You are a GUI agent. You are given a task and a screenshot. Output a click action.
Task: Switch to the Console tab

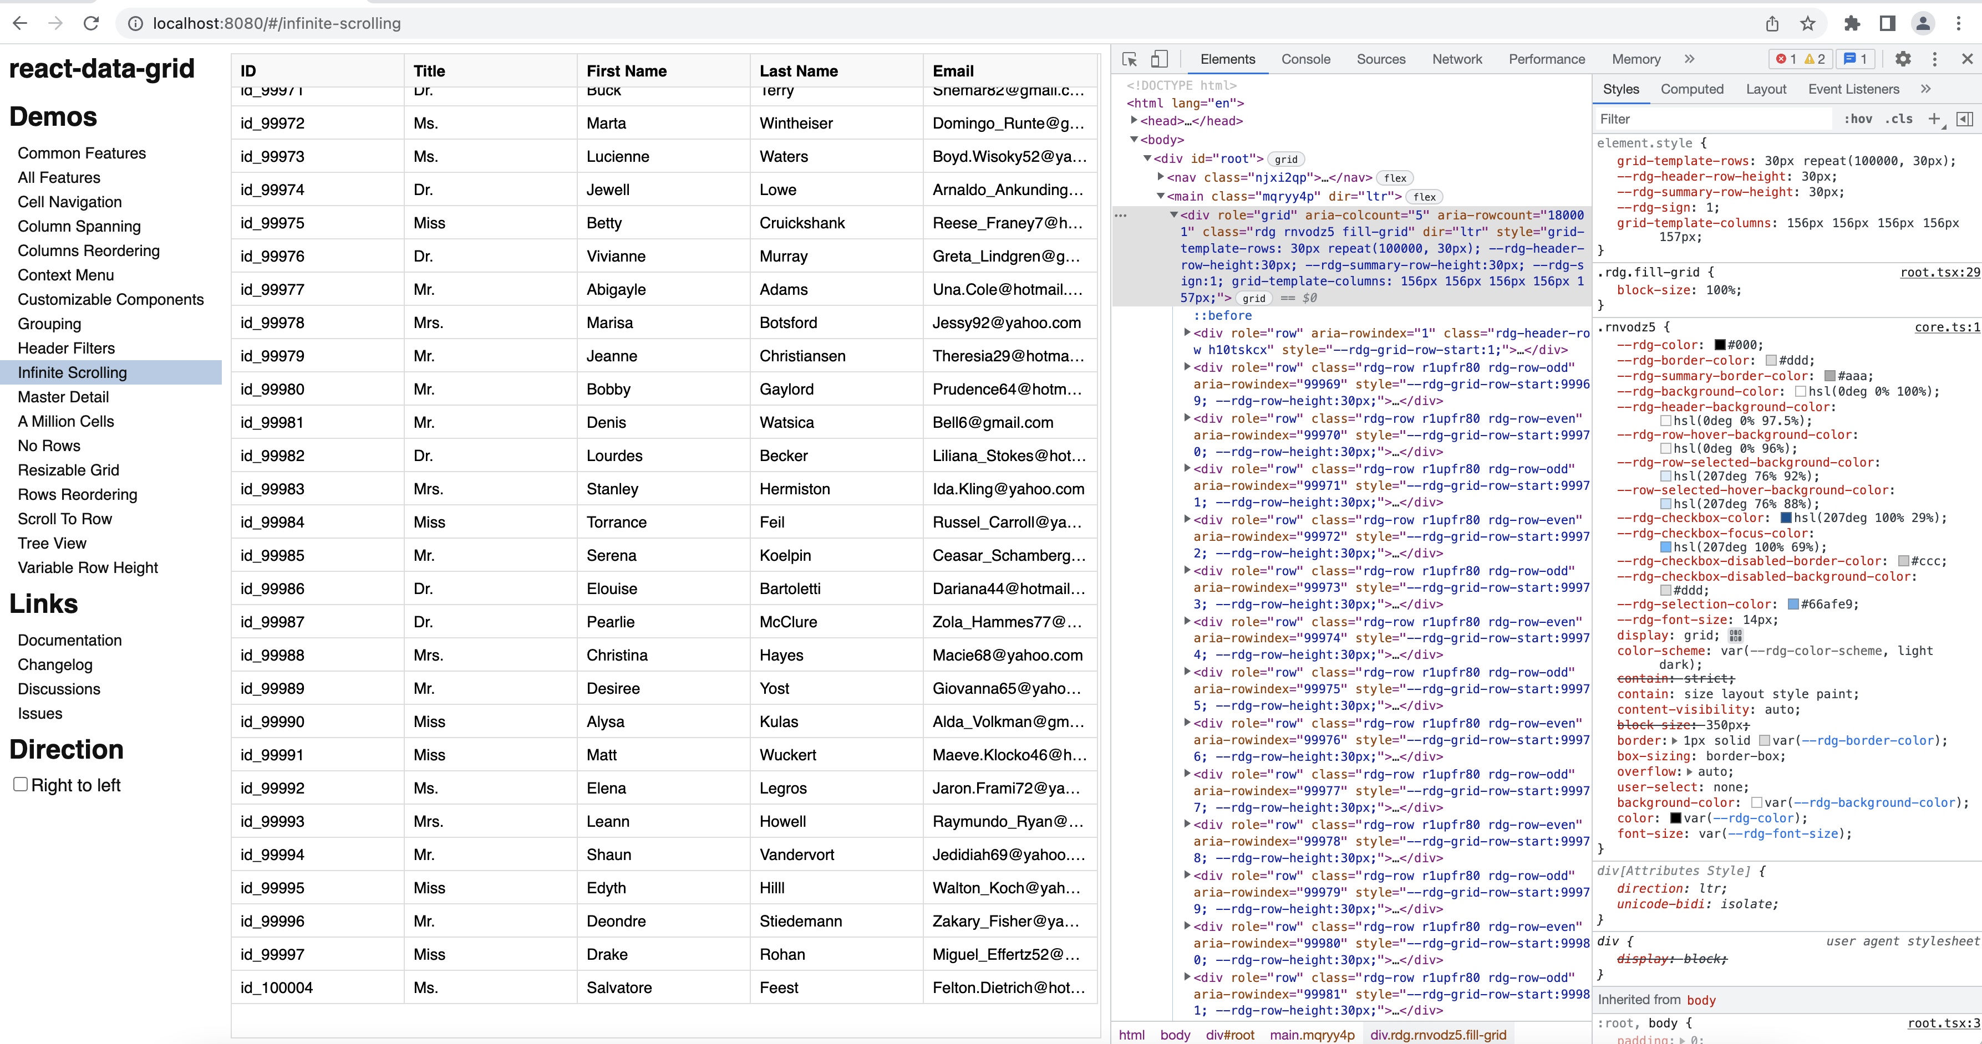[x=1305, y=58]
